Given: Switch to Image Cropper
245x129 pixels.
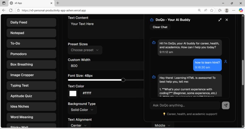Looking at the screenshot, I should 31,75.
